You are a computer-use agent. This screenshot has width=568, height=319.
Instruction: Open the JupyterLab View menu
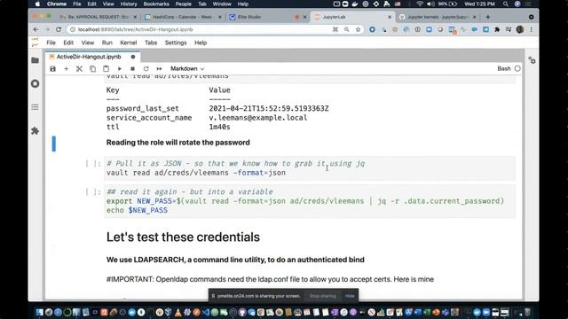point(88,43)
